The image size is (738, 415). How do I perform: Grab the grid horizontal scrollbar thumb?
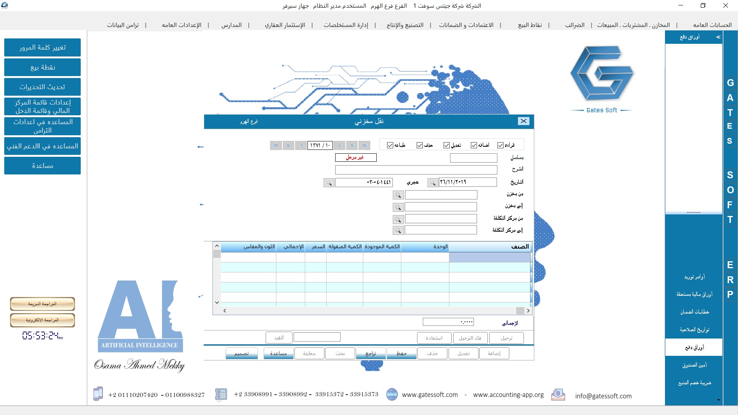[520, 310]
